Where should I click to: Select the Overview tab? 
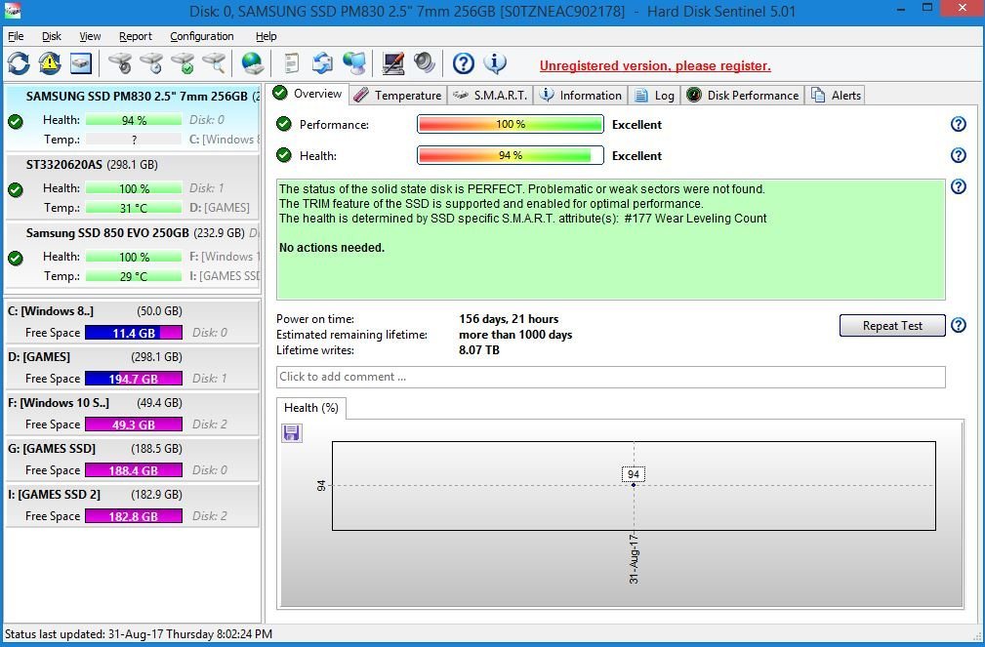click(308, 94)
